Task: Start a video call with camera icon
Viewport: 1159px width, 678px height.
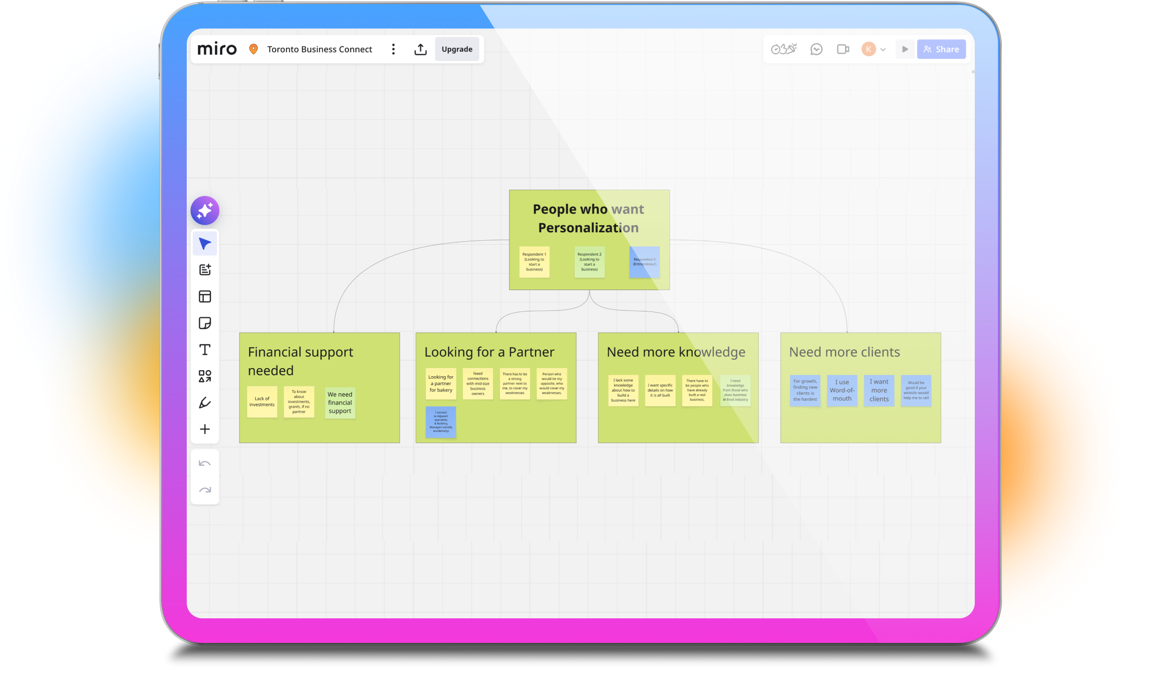Action: (x=843, y=49)
